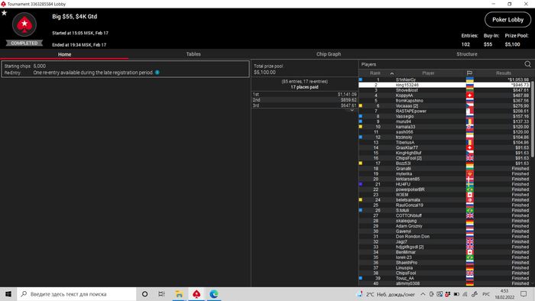This screenshot has width=535, height=301.
Task: Click the UK flag beside ChipsFool [2]
Action: [470, 158]
